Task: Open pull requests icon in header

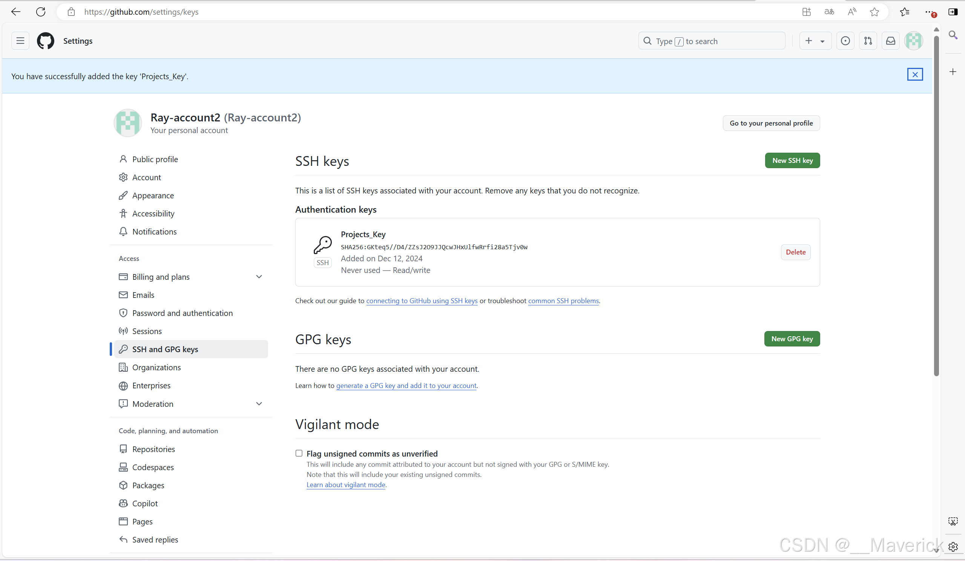Action: coord(868,41)
